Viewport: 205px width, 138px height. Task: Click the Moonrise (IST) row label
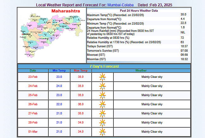click(x=96, y=59)
